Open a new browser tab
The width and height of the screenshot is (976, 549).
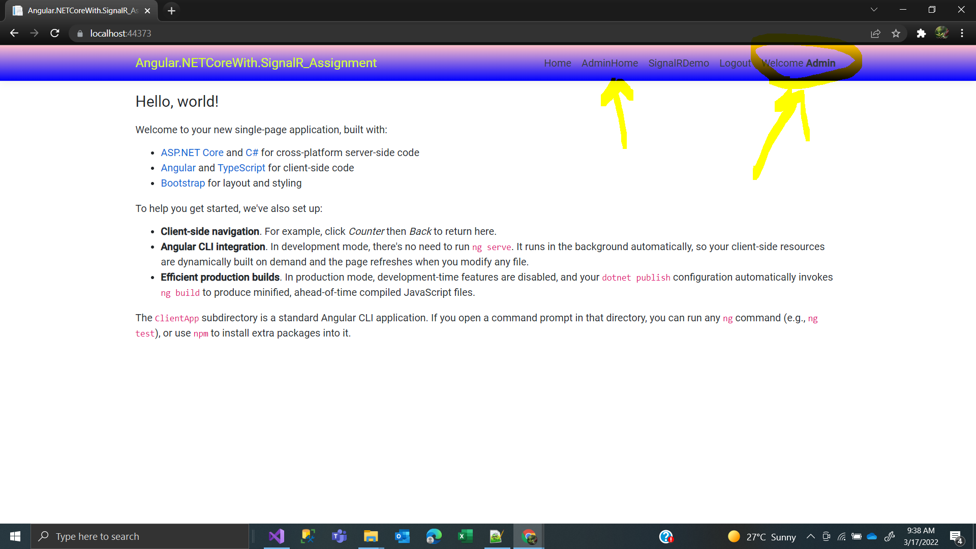(171, 11)
